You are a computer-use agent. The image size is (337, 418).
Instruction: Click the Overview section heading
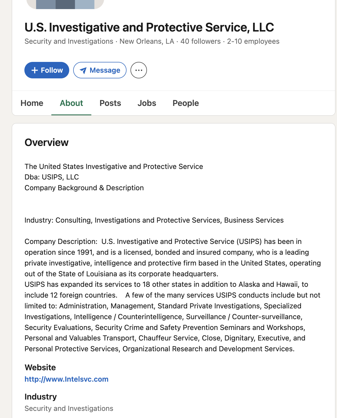pyautogui.click(x=47, y=143)
